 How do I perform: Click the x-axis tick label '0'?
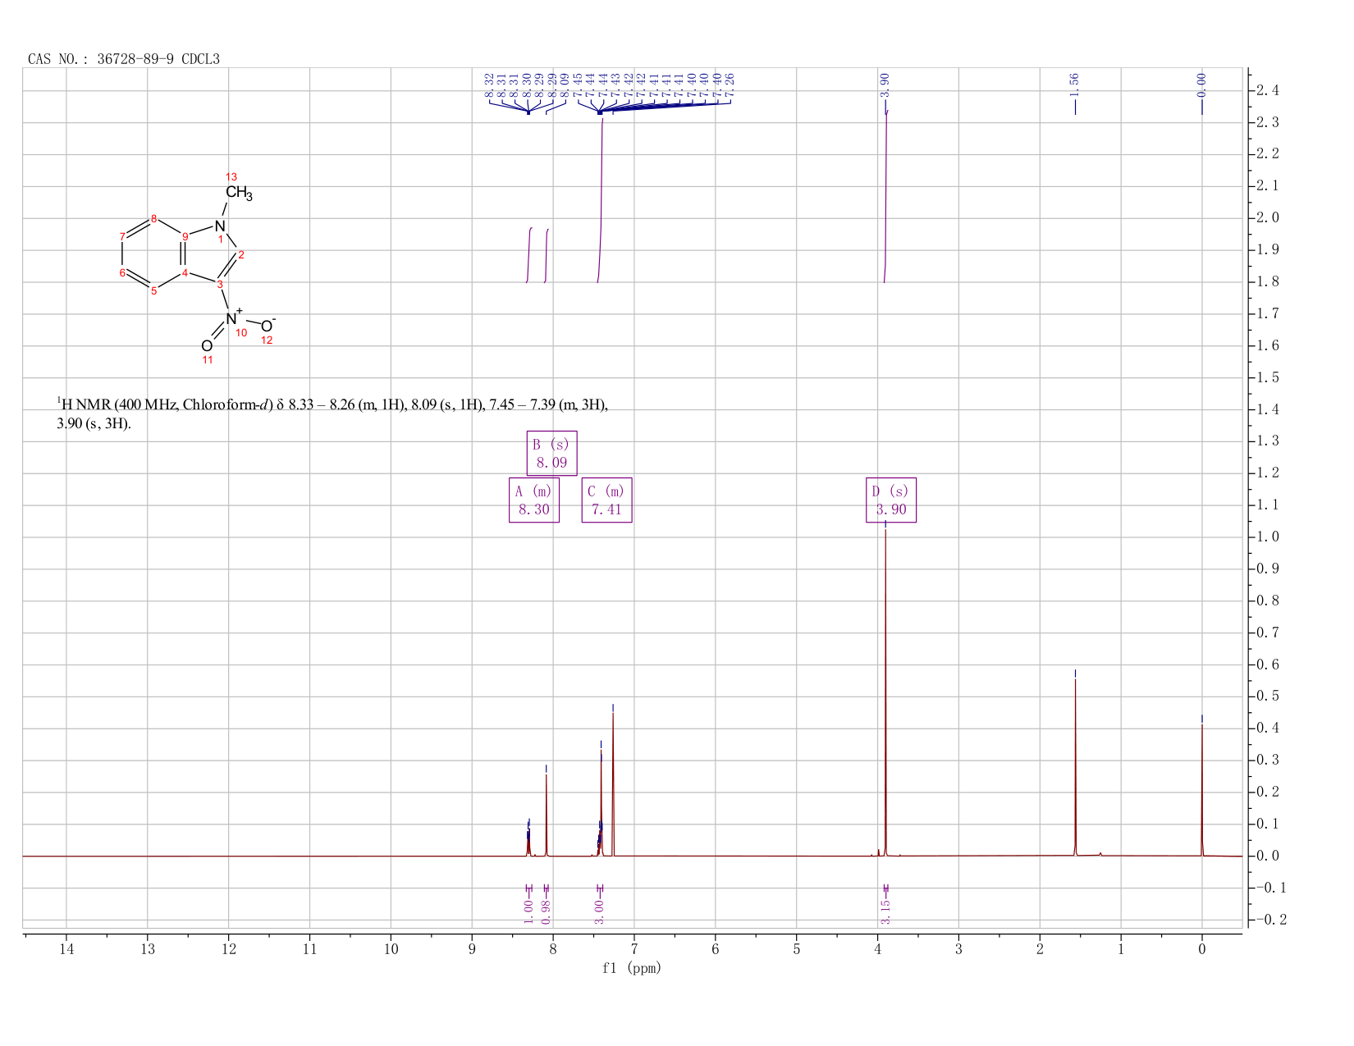tap(1202, 949)
